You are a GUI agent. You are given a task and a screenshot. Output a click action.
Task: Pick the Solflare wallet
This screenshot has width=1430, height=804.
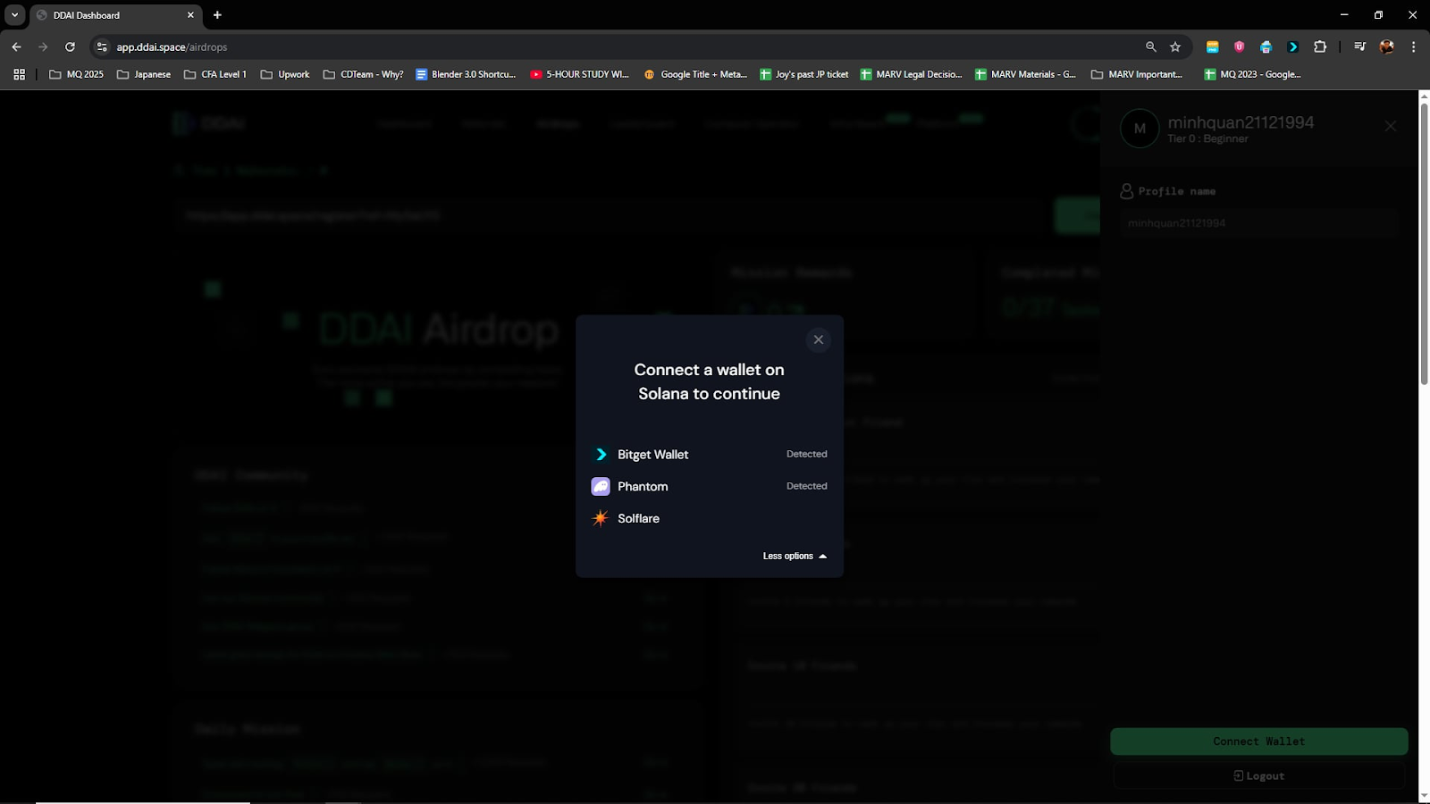click(710, 518)
